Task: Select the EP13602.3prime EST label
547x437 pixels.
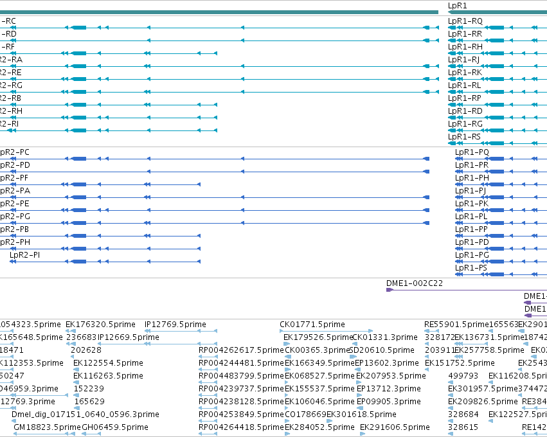Action: (x=387, y=363)
